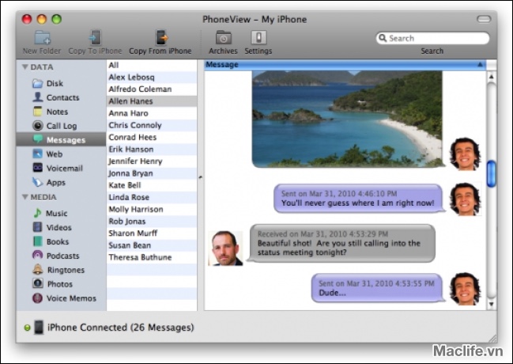Select All in the contacts list
Screen dimensions: 513x364
152,65
